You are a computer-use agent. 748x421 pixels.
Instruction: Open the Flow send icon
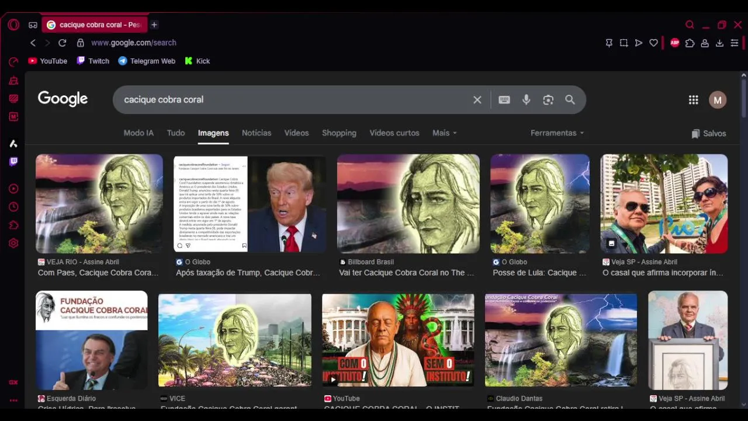click(639, 43)
